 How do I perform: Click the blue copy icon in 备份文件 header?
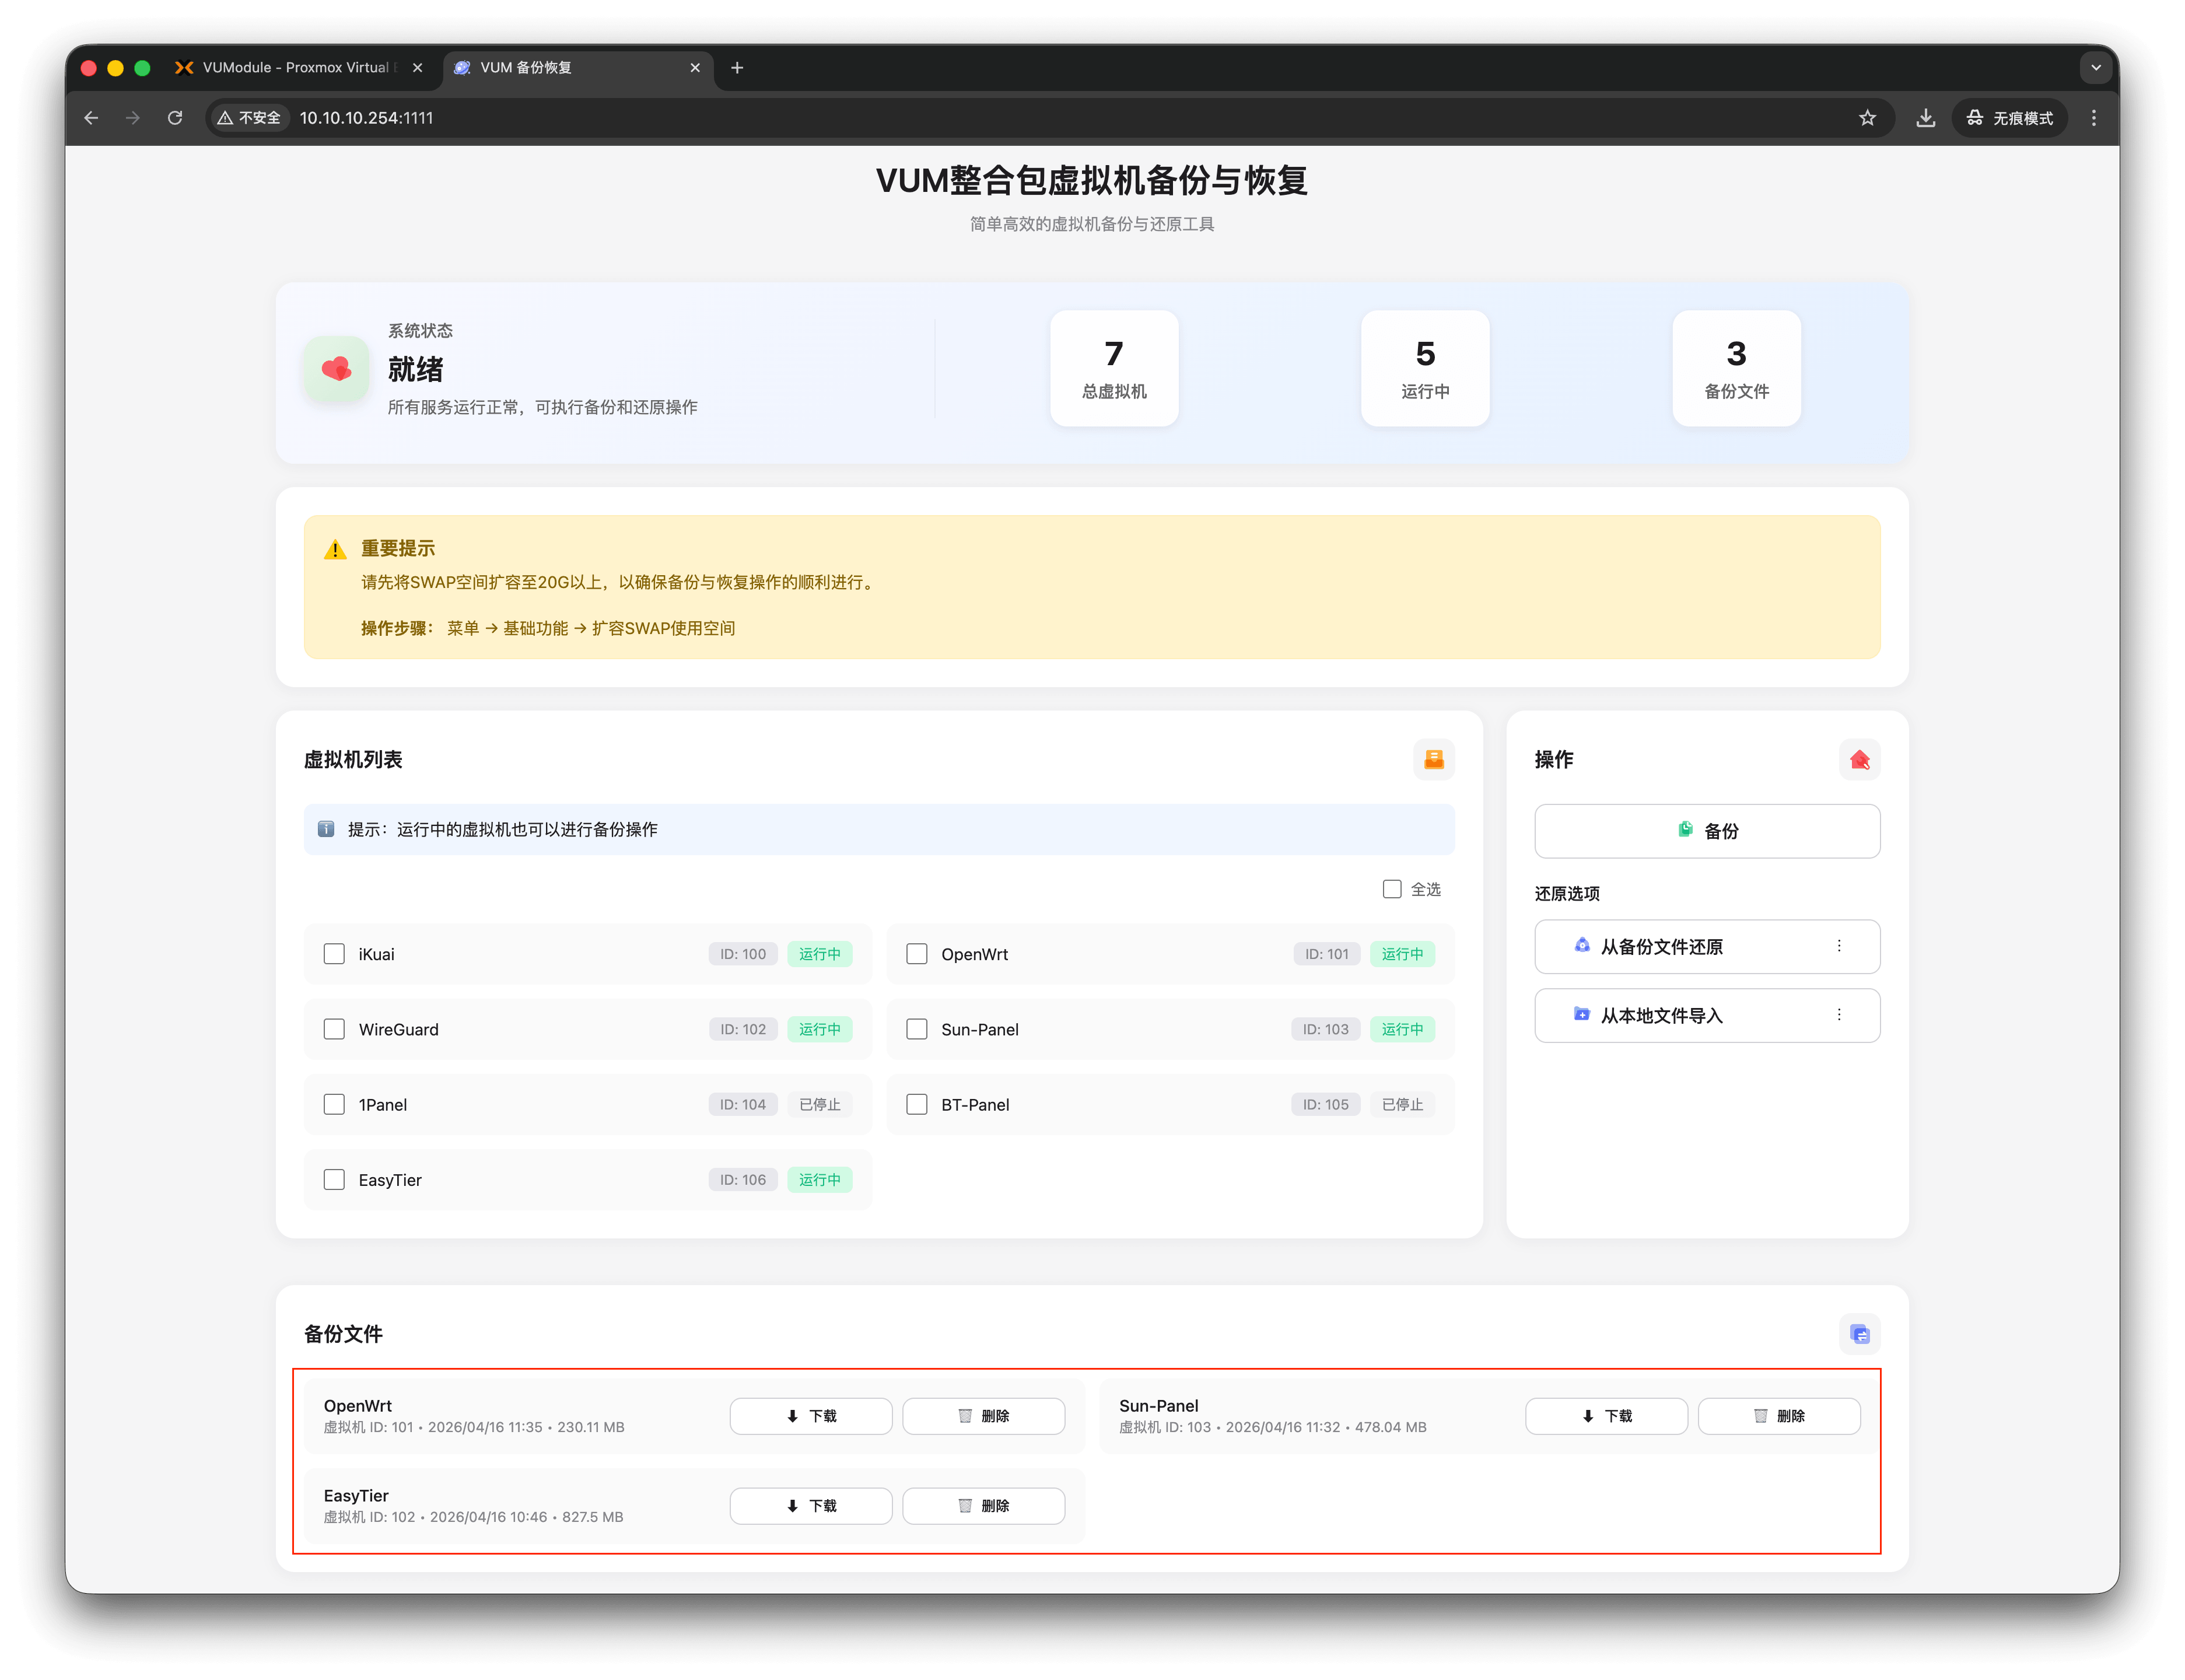tap(1859, 1333)
